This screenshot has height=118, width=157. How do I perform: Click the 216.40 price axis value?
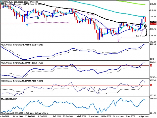pos(153,4)
